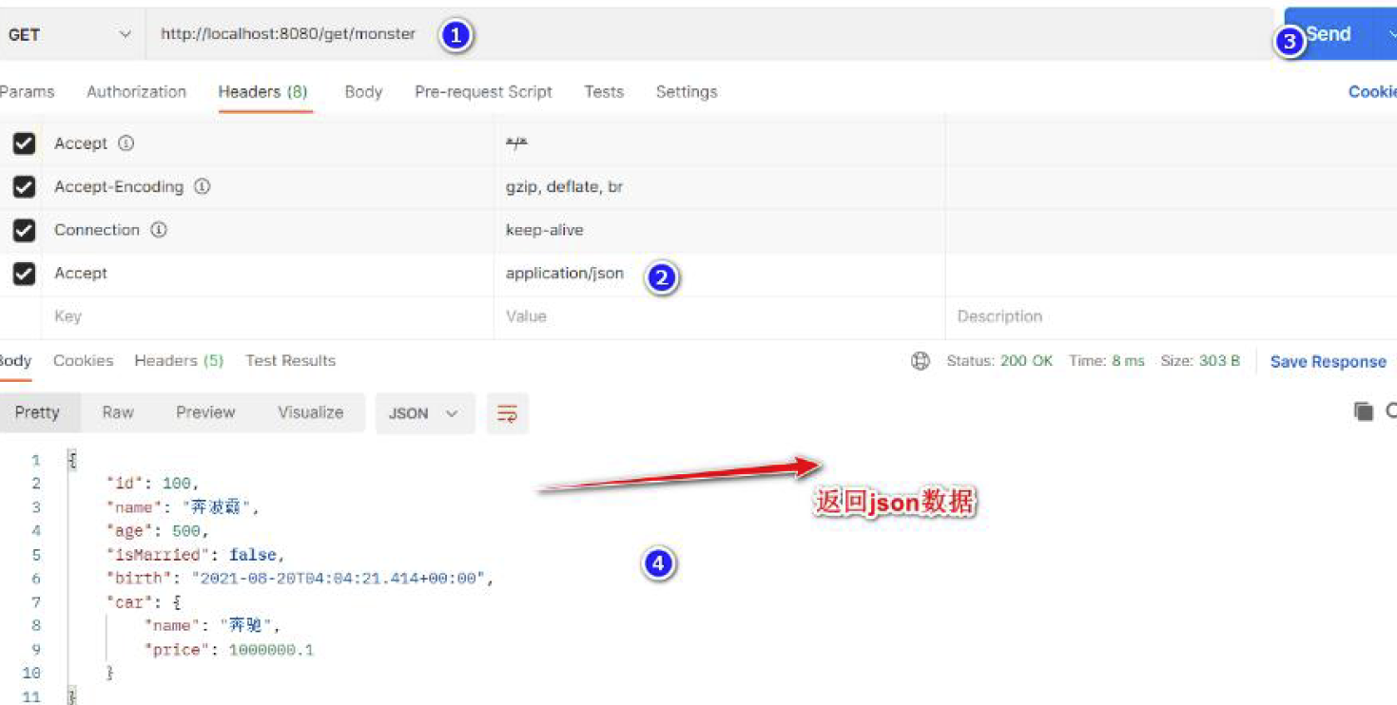Select the Headers (8) request tab

click(x=262, y=92)
